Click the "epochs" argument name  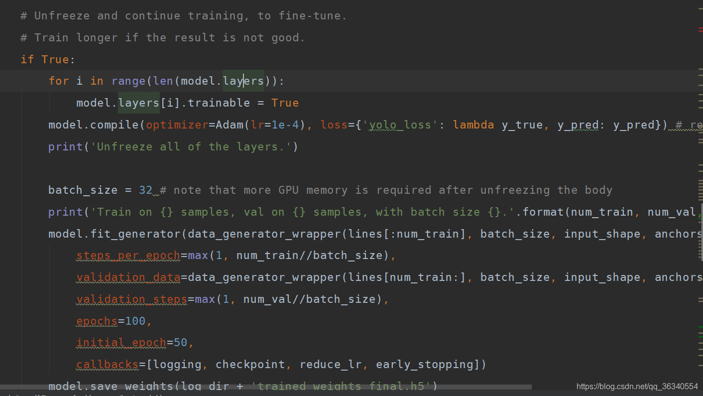[97, 321]
